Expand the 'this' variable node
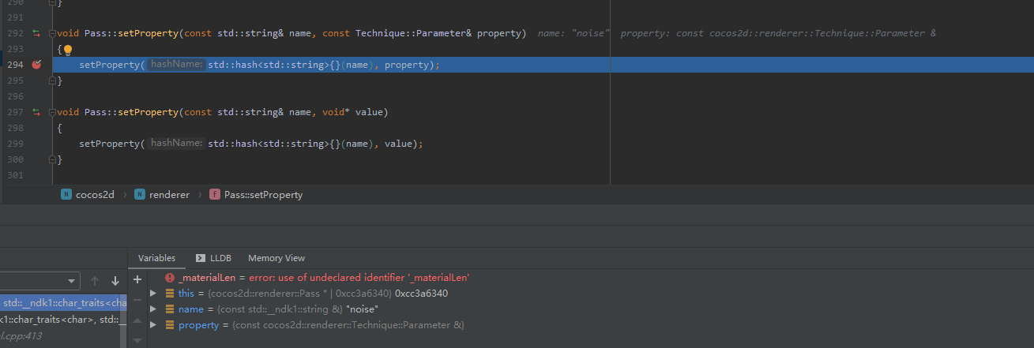1034x348 pixels. pos(153,294)
